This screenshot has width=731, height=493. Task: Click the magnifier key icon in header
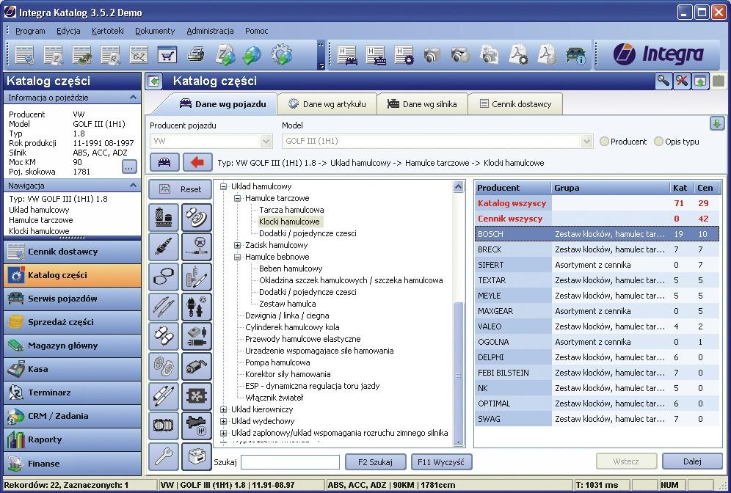click(x=663, y=81)
